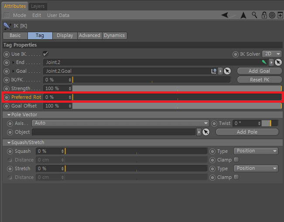
Task: Click the Reset FK button
Action: point(260,80)
